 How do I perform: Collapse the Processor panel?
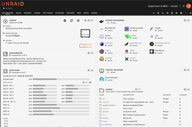point(92,70)
